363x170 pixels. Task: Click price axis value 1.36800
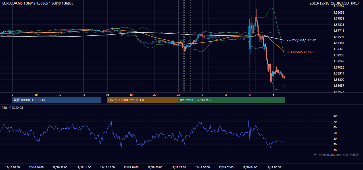339,80
